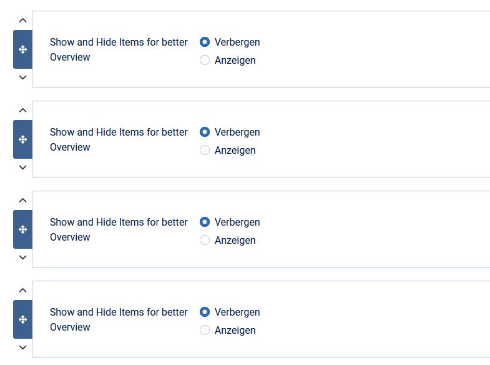The width and height of the screenshot is (490, 365).
Task: Select Anzeigen in the second item
Action: (x=205, y=151)
